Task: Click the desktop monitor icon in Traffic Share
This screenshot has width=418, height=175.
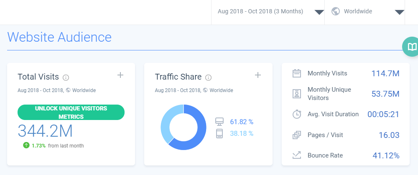Action: pos(219,122)
